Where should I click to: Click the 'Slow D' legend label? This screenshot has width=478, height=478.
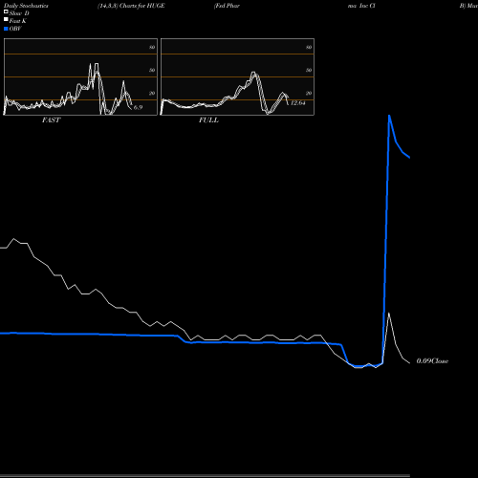(x=19, y=13)
